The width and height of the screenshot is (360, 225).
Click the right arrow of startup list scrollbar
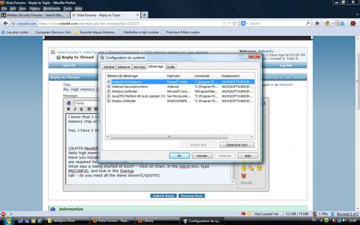[252, 137]
